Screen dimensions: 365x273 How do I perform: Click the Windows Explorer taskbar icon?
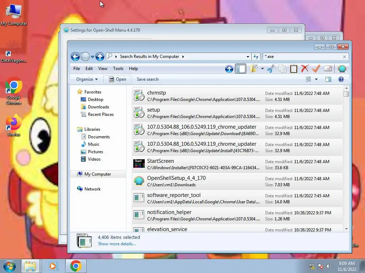30,266
